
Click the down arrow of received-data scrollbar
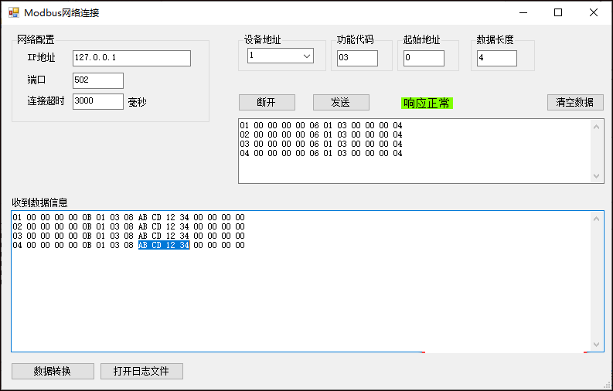(x=596, y=345)
